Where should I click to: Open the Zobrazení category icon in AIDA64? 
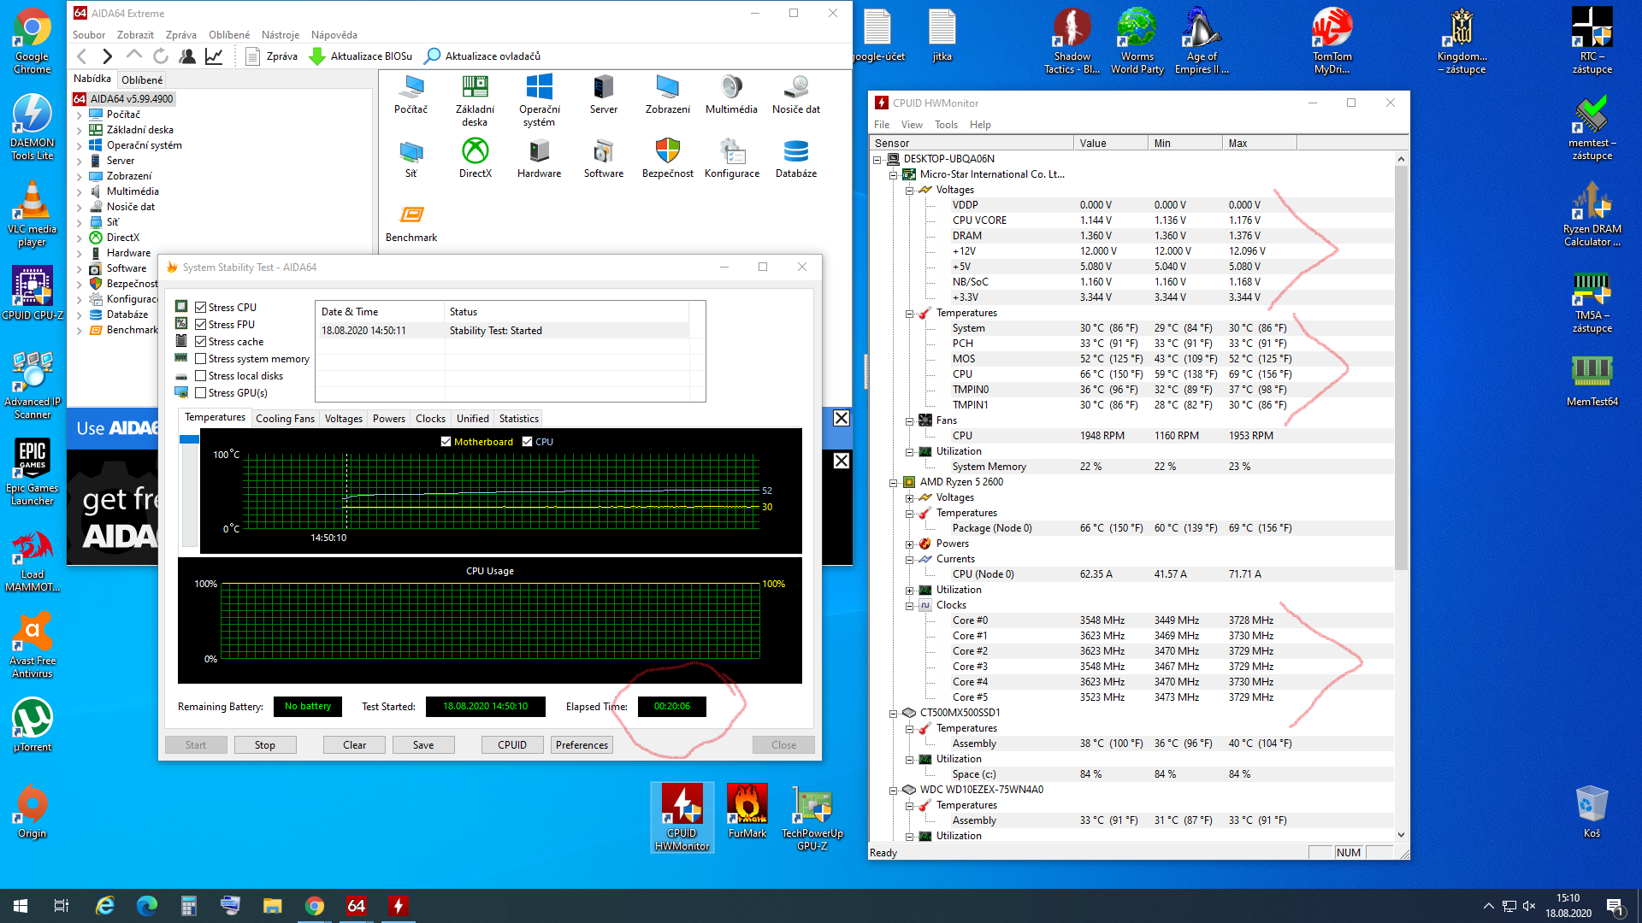click(668, 95)
